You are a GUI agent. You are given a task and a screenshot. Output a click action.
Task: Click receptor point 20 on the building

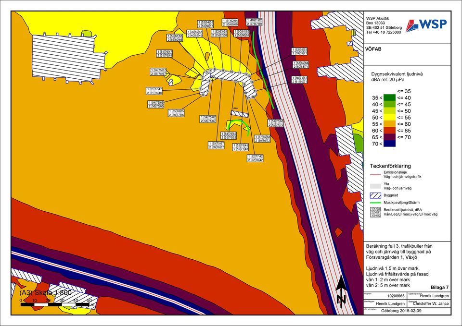(x=236, y=82)
